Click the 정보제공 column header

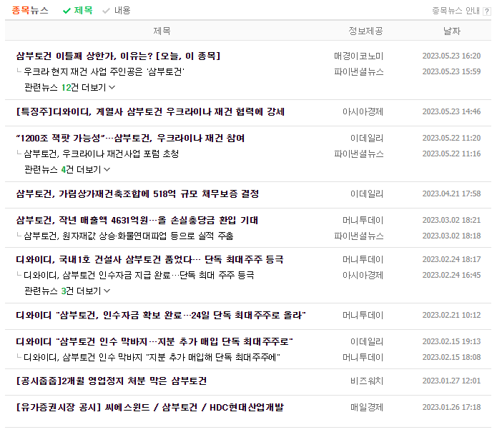tap(365, 31)
